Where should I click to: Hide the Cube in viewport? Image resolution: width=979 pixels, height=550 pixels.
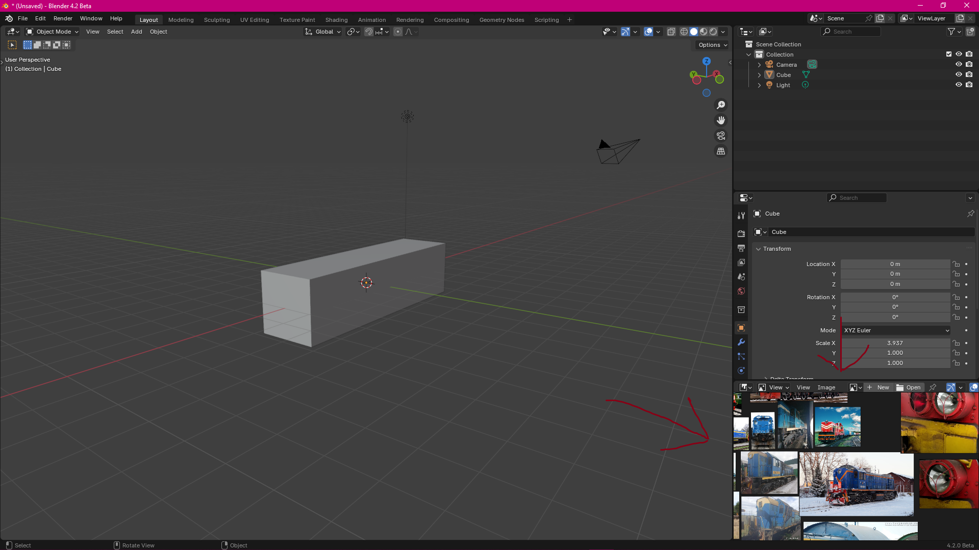coord(959,74)
